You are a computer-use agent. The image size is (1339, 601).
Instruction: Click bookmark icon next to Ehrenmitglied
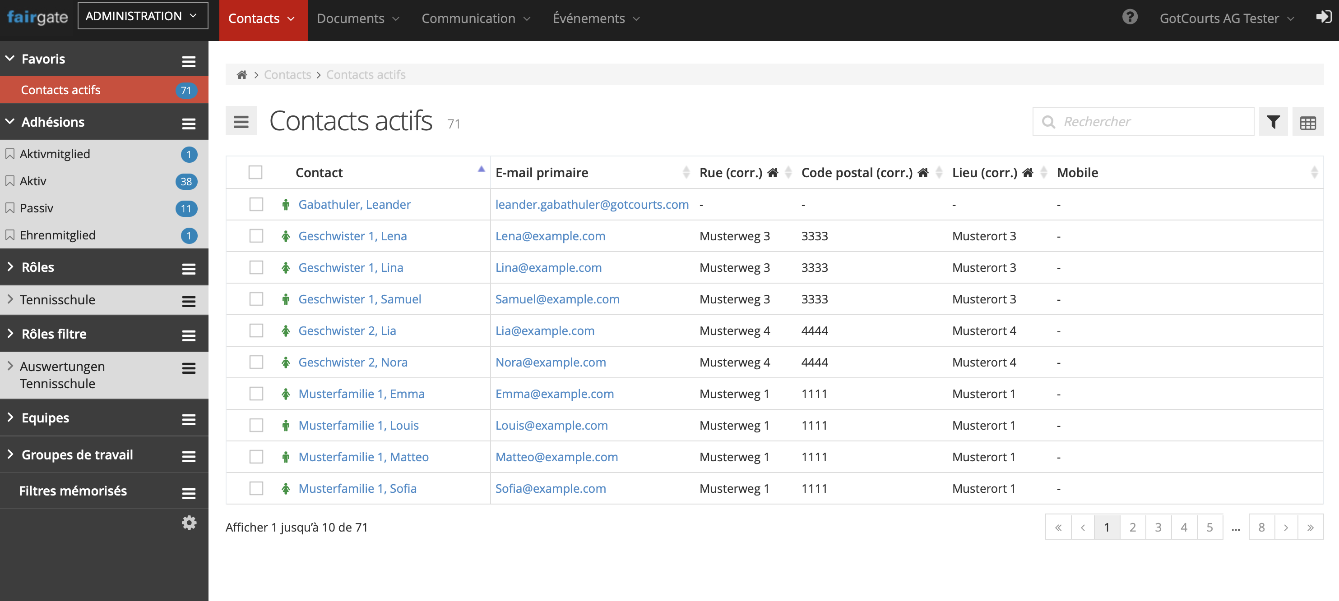pos(9,235)
